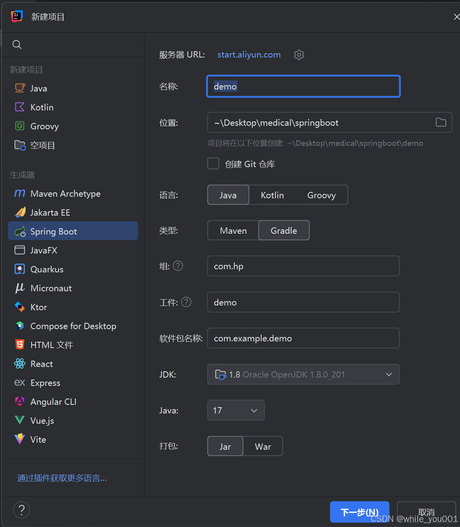Select Jar packaging
This screenshot has width=460, height=527.
coord(225,447)
